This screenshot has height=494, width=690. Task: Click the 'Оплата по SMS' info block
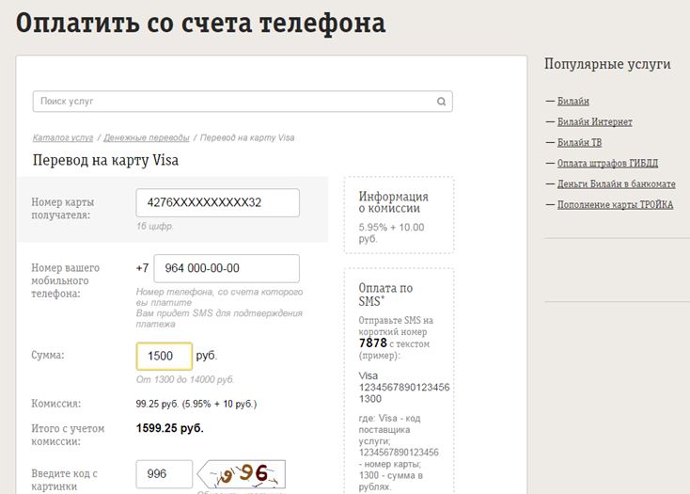(399, 376)
